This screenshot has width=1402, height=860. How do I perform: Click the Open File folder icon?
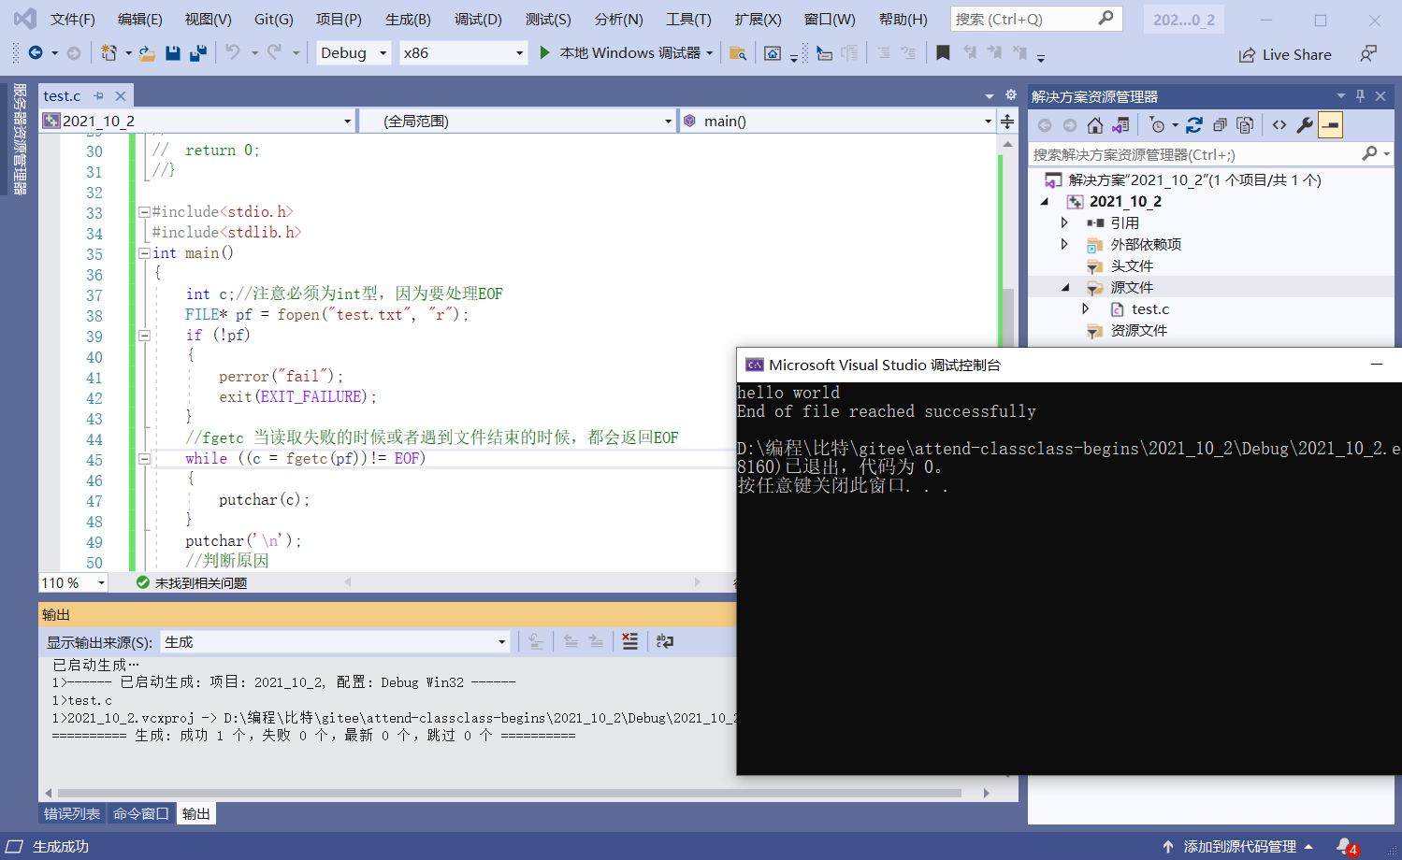147,53
